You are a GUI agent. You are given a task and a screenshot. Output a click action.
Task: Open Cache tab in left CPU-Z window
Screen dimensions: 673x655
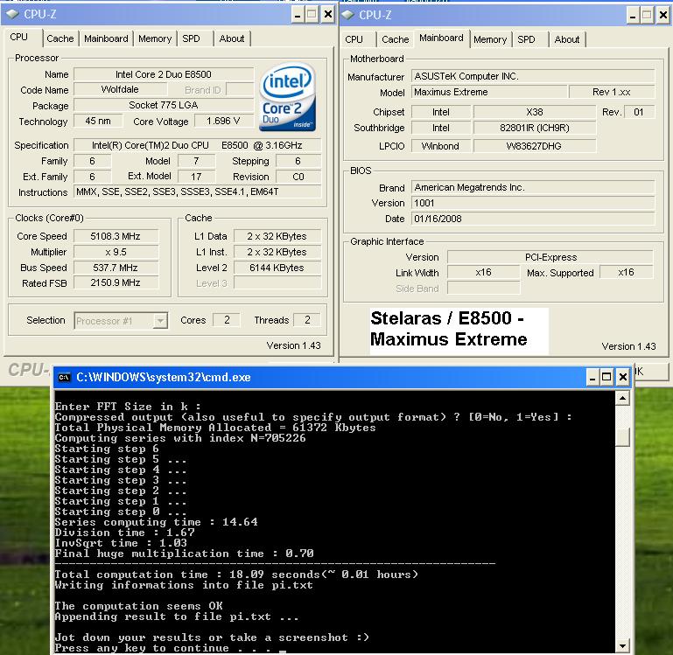(x=60, y=38)
